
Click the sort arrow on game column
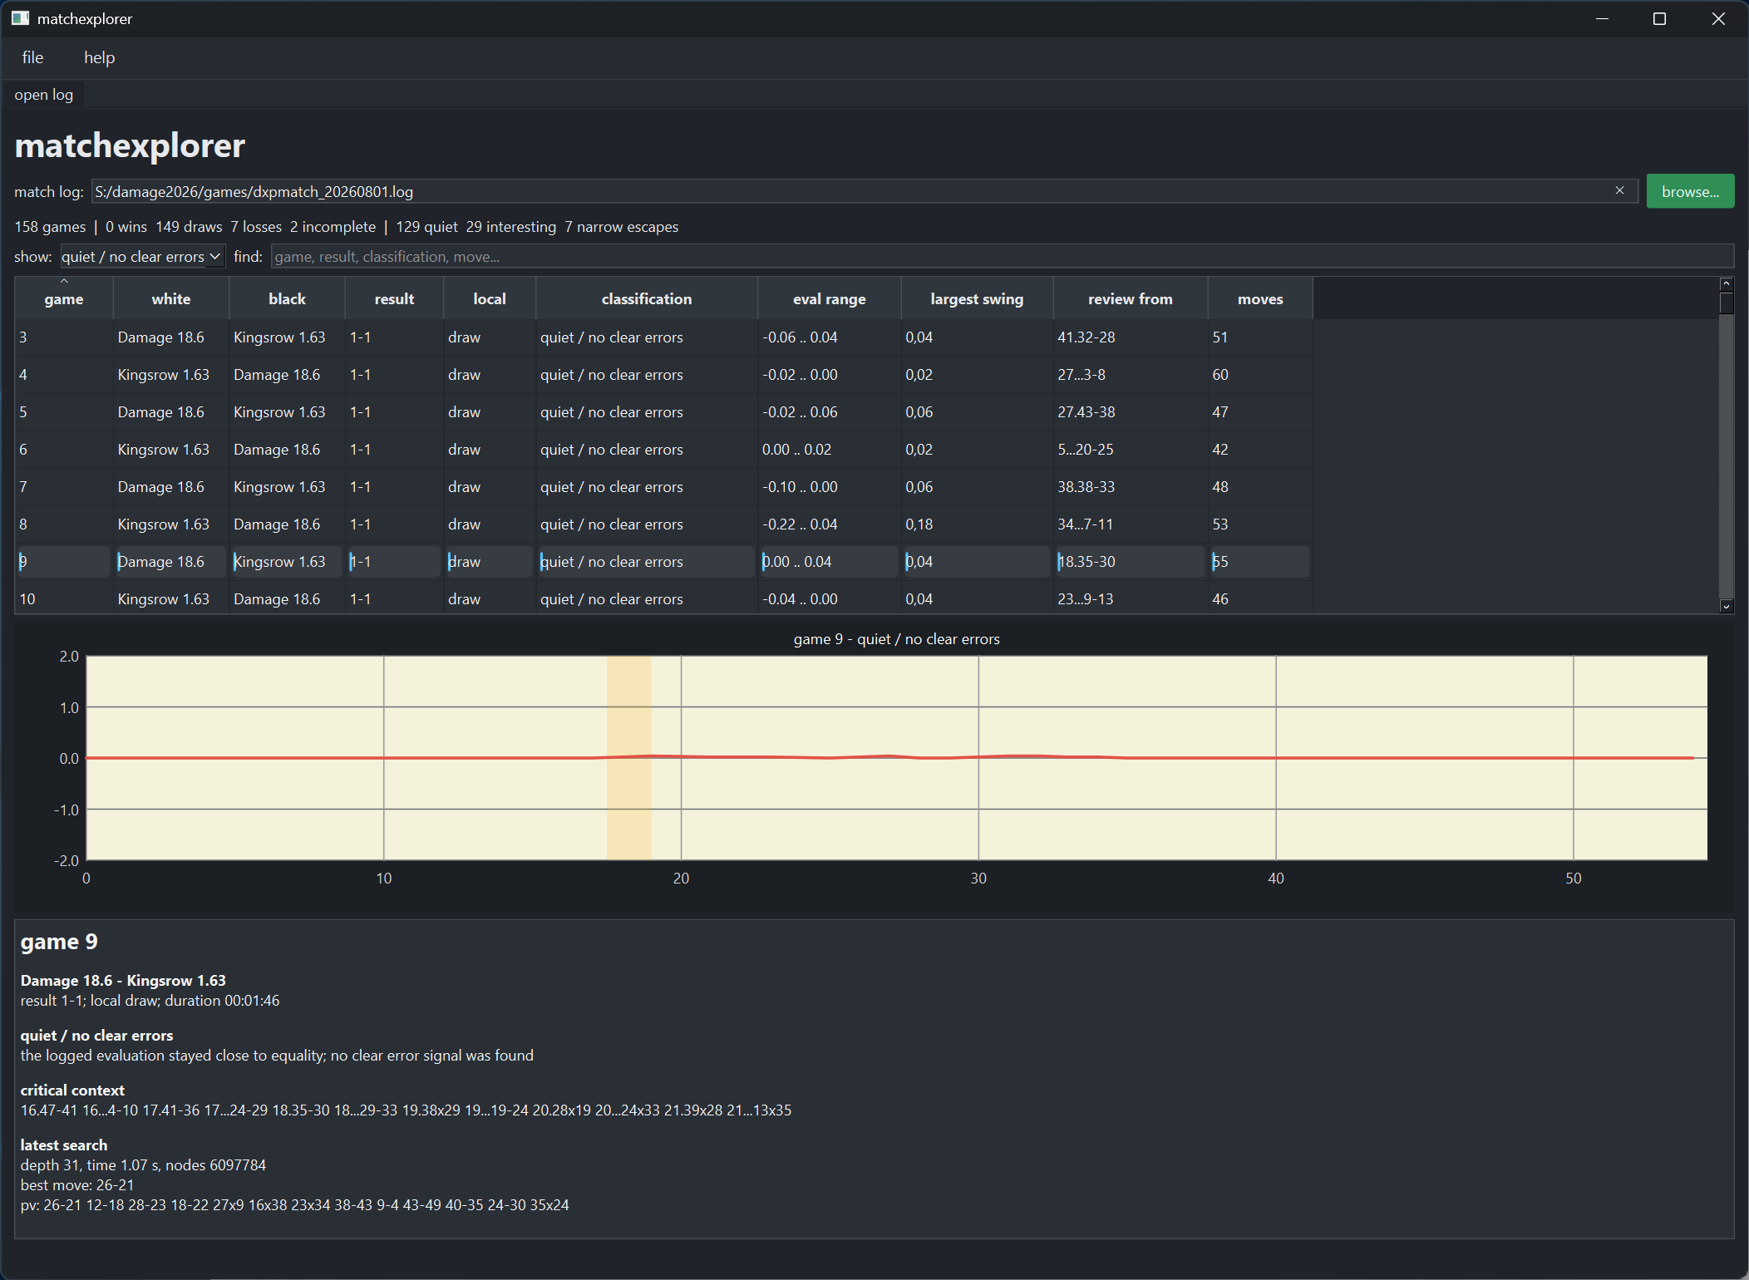[x=64, y=282]
